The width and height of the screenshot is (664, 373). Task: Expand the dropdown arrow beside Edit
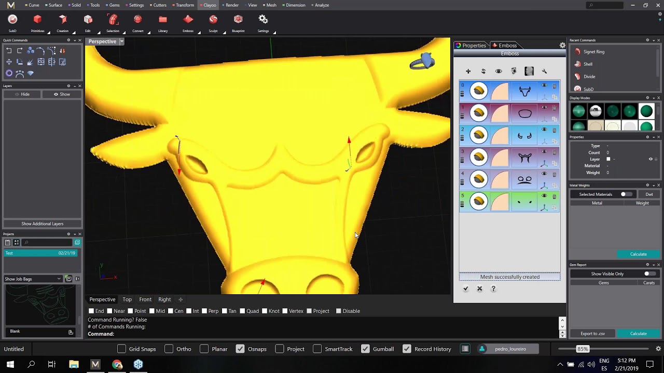point(99,32)
